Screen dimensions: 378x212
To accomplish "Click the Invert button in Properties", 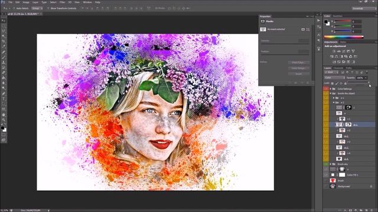I will (299, 74).
